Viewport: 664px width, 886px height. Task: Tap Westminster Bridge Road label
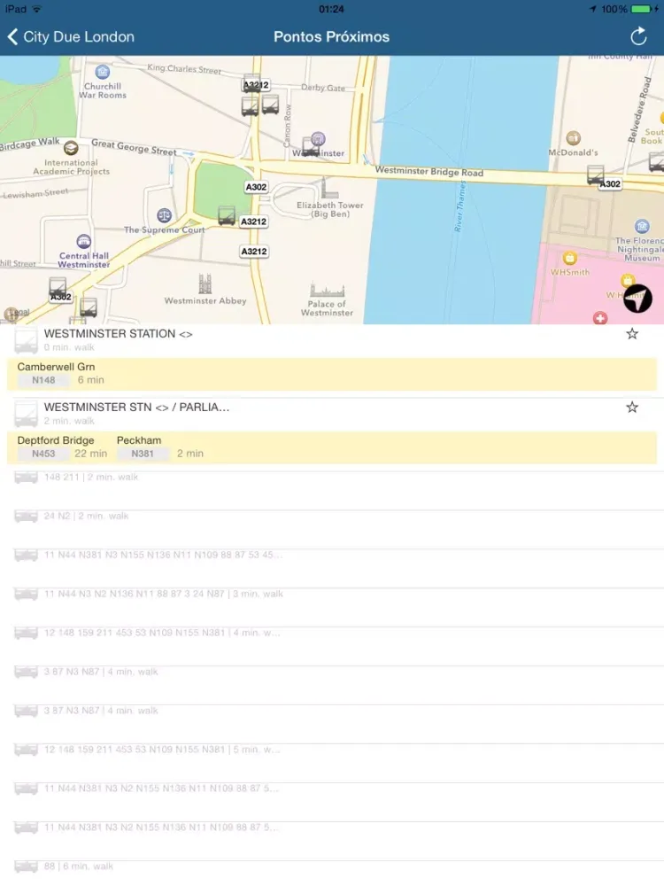click(429, 171)
